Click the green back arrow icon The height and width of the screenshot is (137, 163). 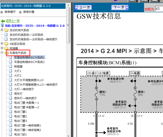pyautogui.click(x=3, y=21)
